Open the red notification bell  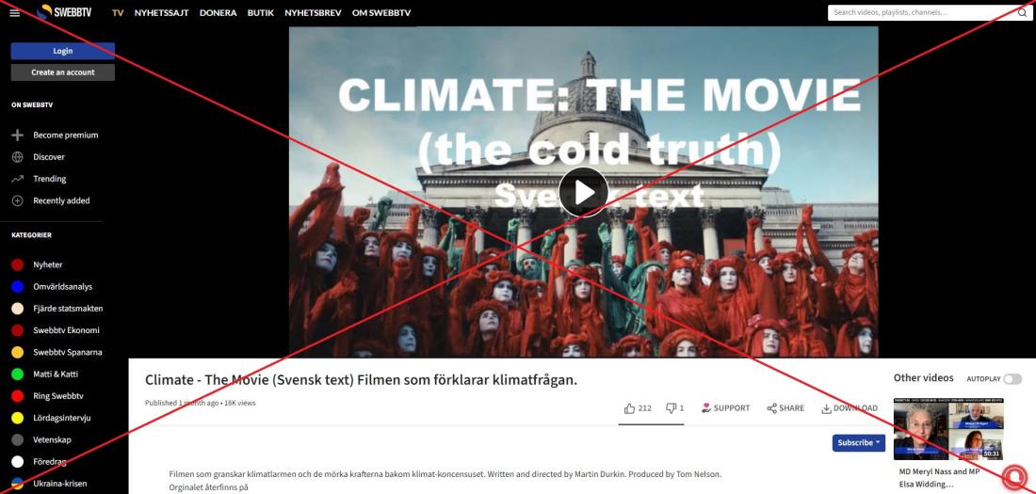[x=1015, y=476]
